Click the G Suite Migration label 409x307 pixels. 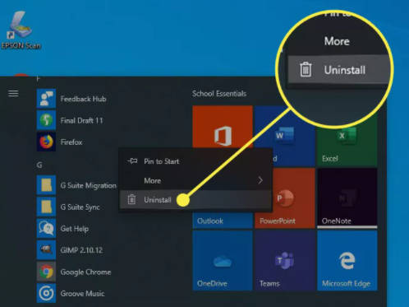(88, 186)
